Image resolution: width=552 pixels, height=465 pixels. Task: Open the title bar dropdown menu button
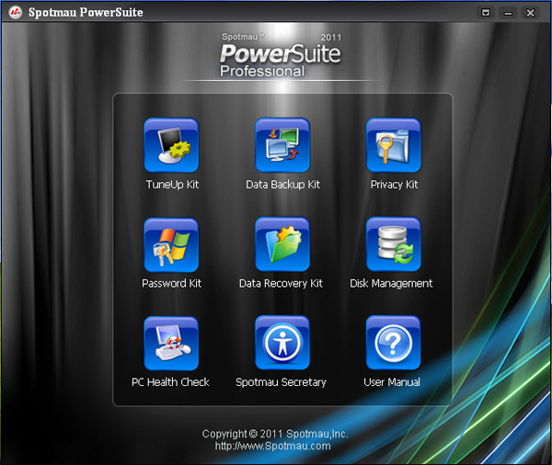486,13
